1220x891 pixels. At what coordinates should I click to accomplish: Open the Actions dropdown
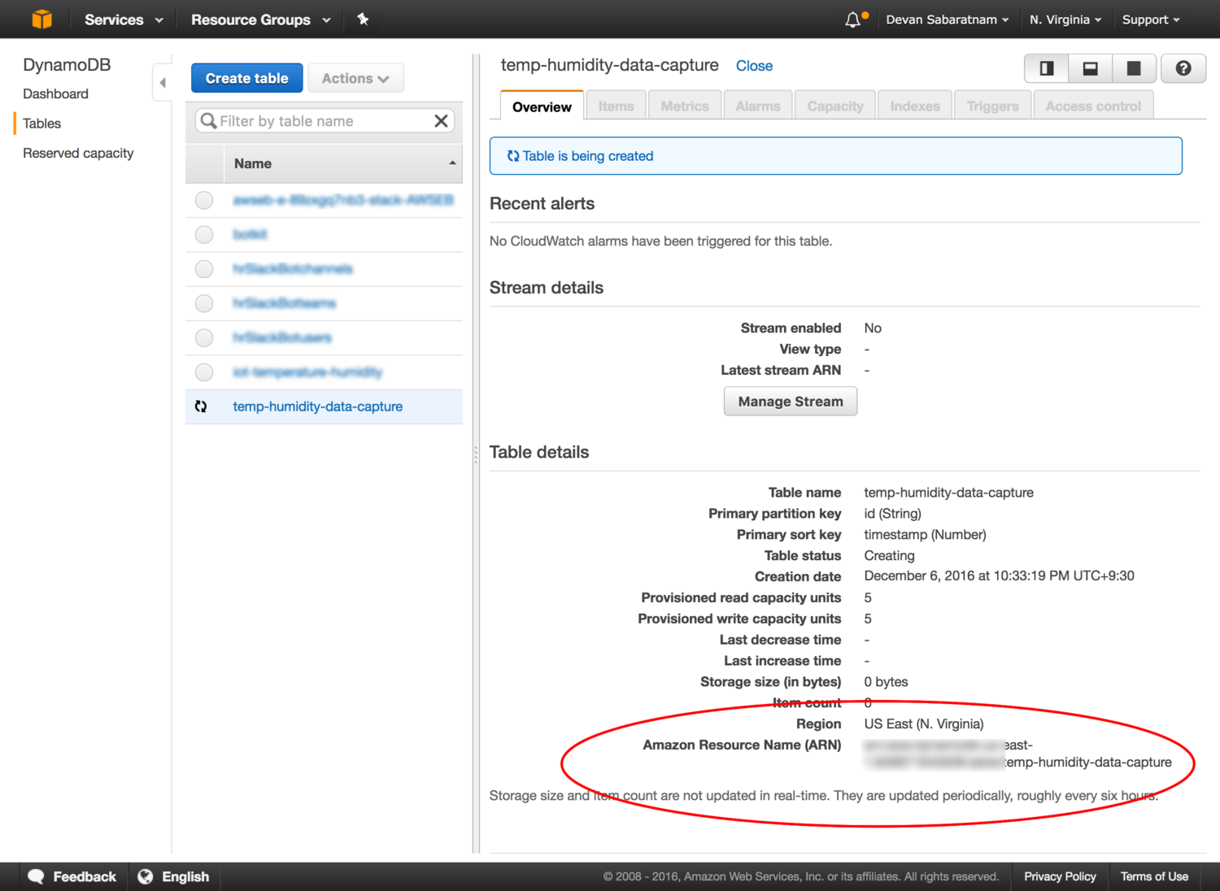point(355,78)
